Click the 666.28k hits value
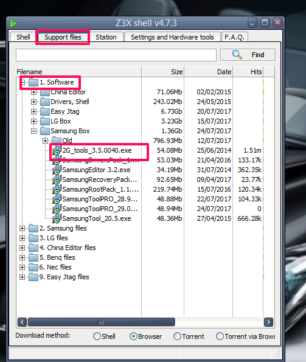 (x=249, y=218)
